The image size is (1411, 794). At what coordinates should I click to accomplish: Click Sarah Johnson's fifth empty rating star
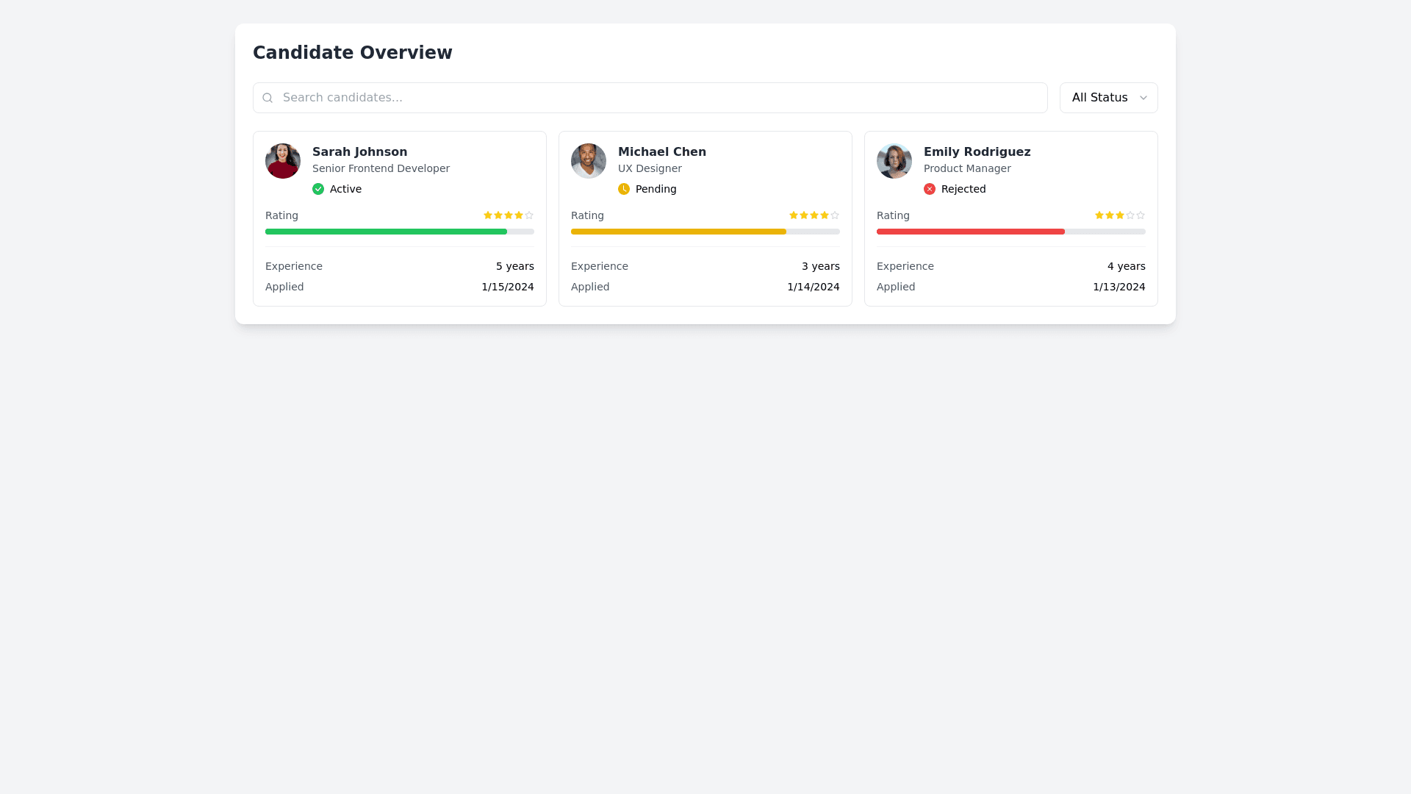[529, 215]
